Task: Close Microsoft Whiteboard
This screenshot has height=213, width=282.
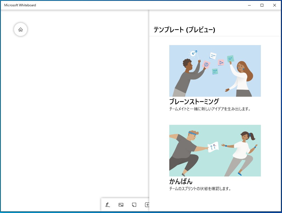Action: [x=274, y=5]
